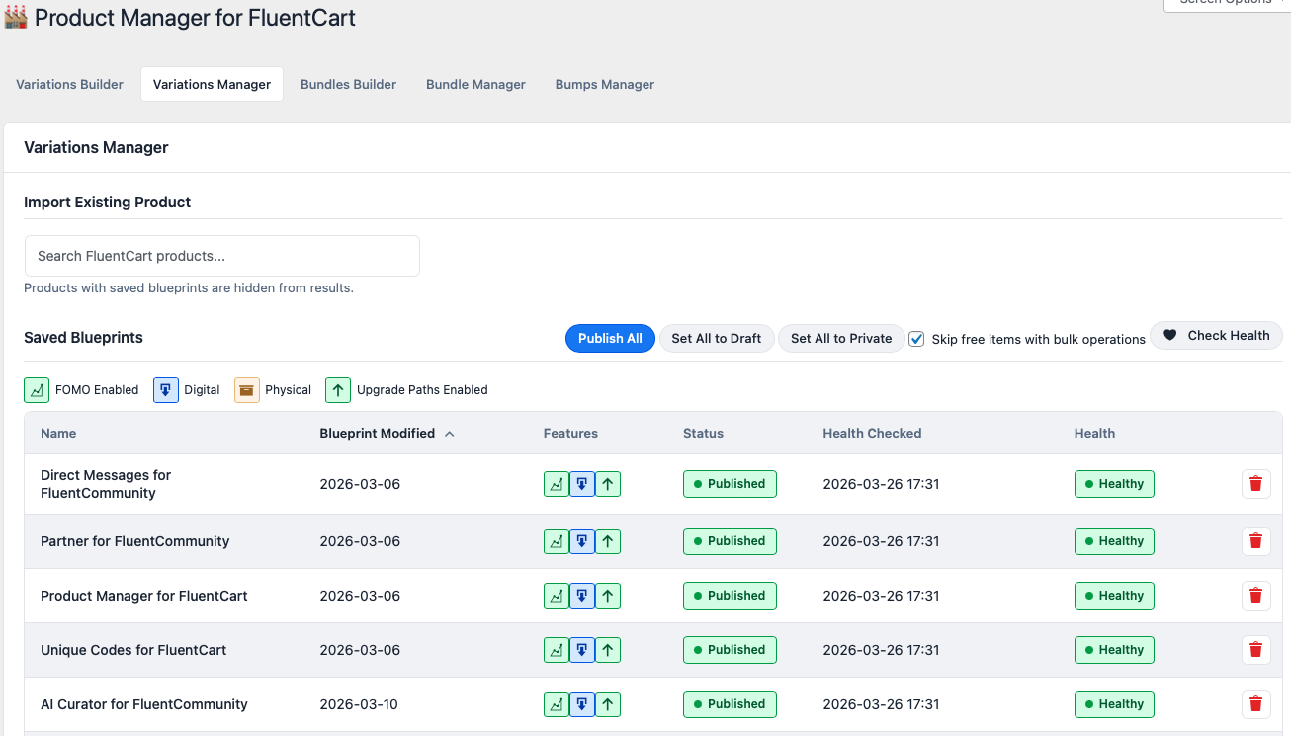Click Healthy badge in AI Curator row
This screenshot has height=736, width=1291.
click(x=1114, y=704)
